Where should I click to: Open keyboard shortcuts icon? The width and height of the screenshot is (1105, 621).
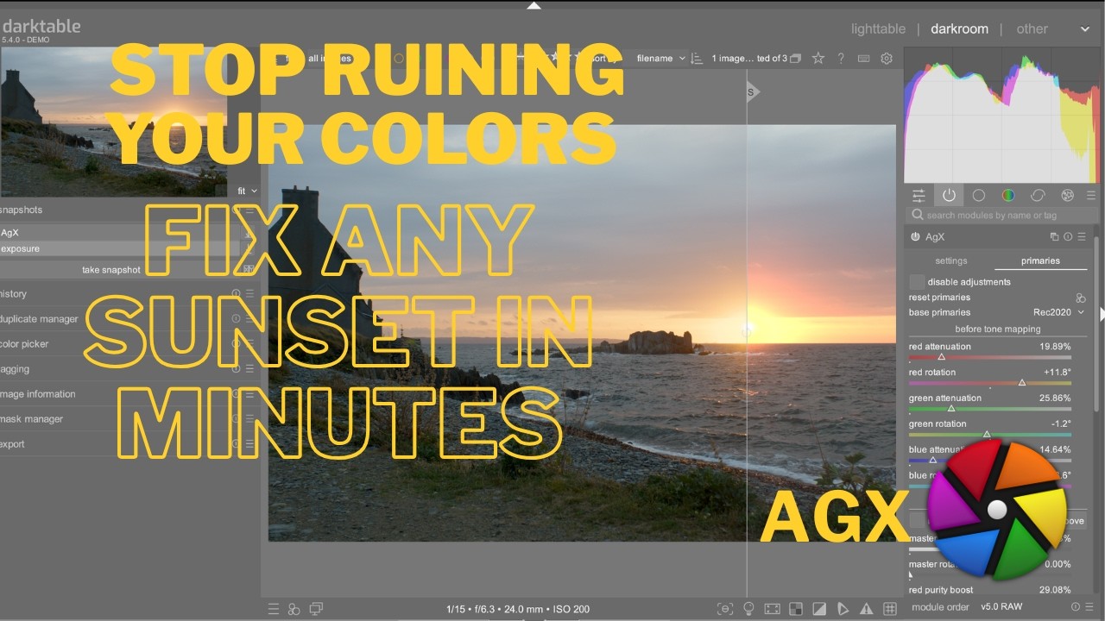[x=863, y=59]
